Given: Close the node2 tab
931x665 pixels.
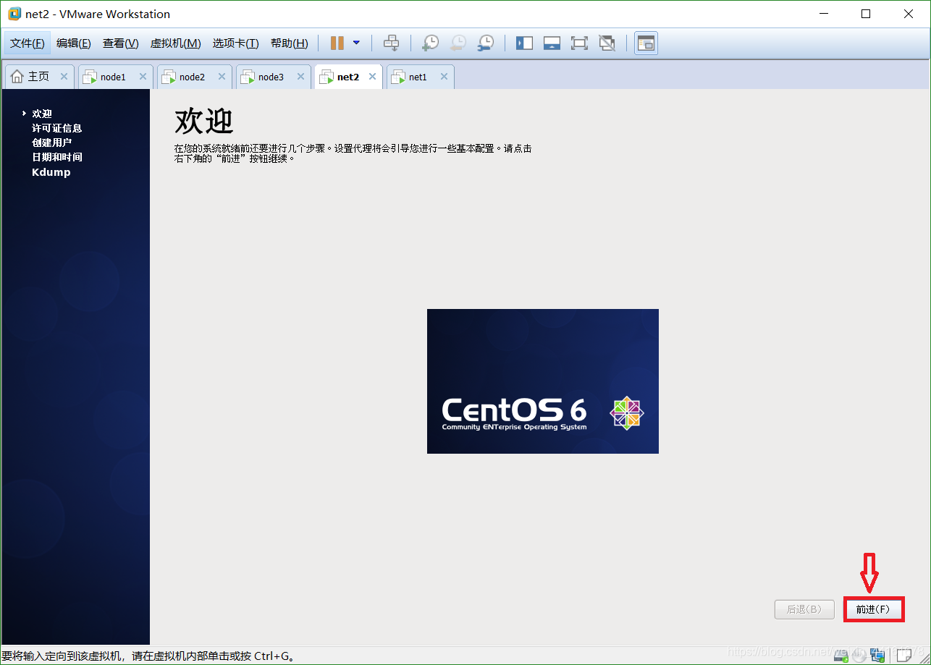Looking at the screenshot, I should [x=222, y=77].
